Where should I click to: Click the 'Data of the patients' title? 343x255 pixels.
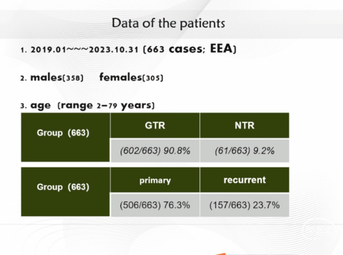pos(168,23)
